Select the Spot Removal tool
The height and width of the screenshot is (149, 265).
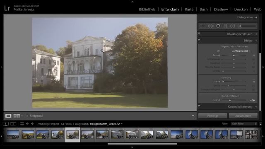[211, 26]
